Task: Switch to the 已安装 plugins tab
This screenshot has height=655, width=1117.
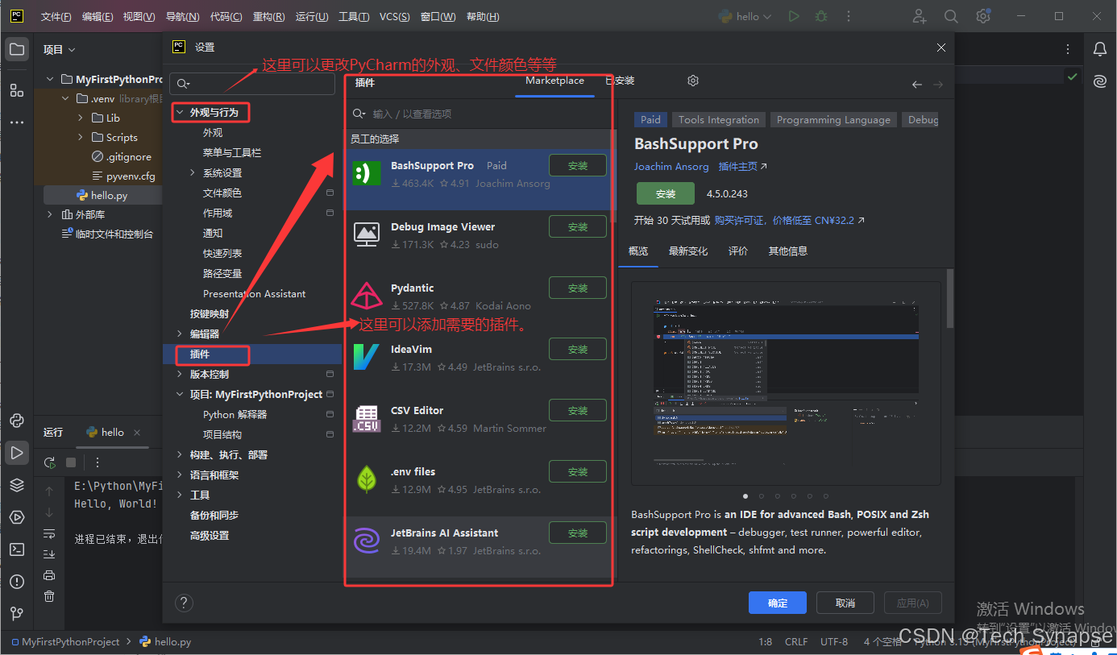Action: pyautogui.click(x=620, y=81)
